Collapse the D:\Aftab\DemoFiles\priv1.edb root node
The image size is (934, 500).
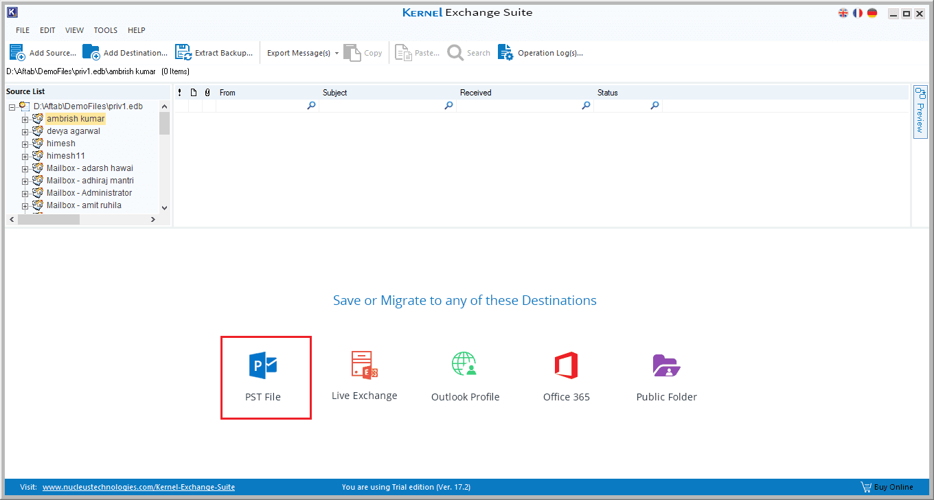(x=12, y=107)
